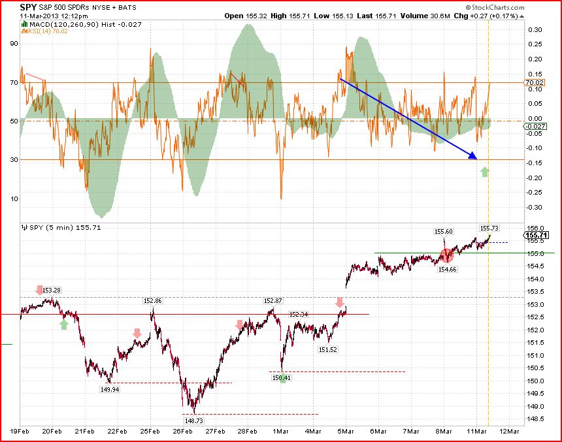Click the 30 RSI axis label
The image size is (562, 442).
(14, 160)
